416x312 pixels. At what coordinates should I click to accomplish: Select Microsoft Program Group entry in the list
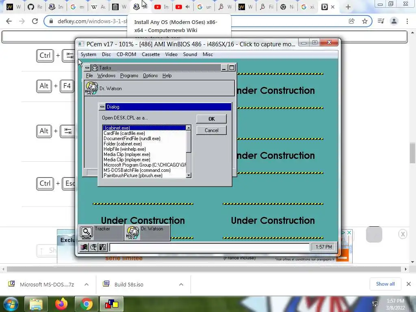tap(144, 165)
